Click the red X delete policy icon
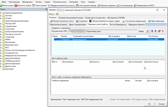 coord(163,31)
